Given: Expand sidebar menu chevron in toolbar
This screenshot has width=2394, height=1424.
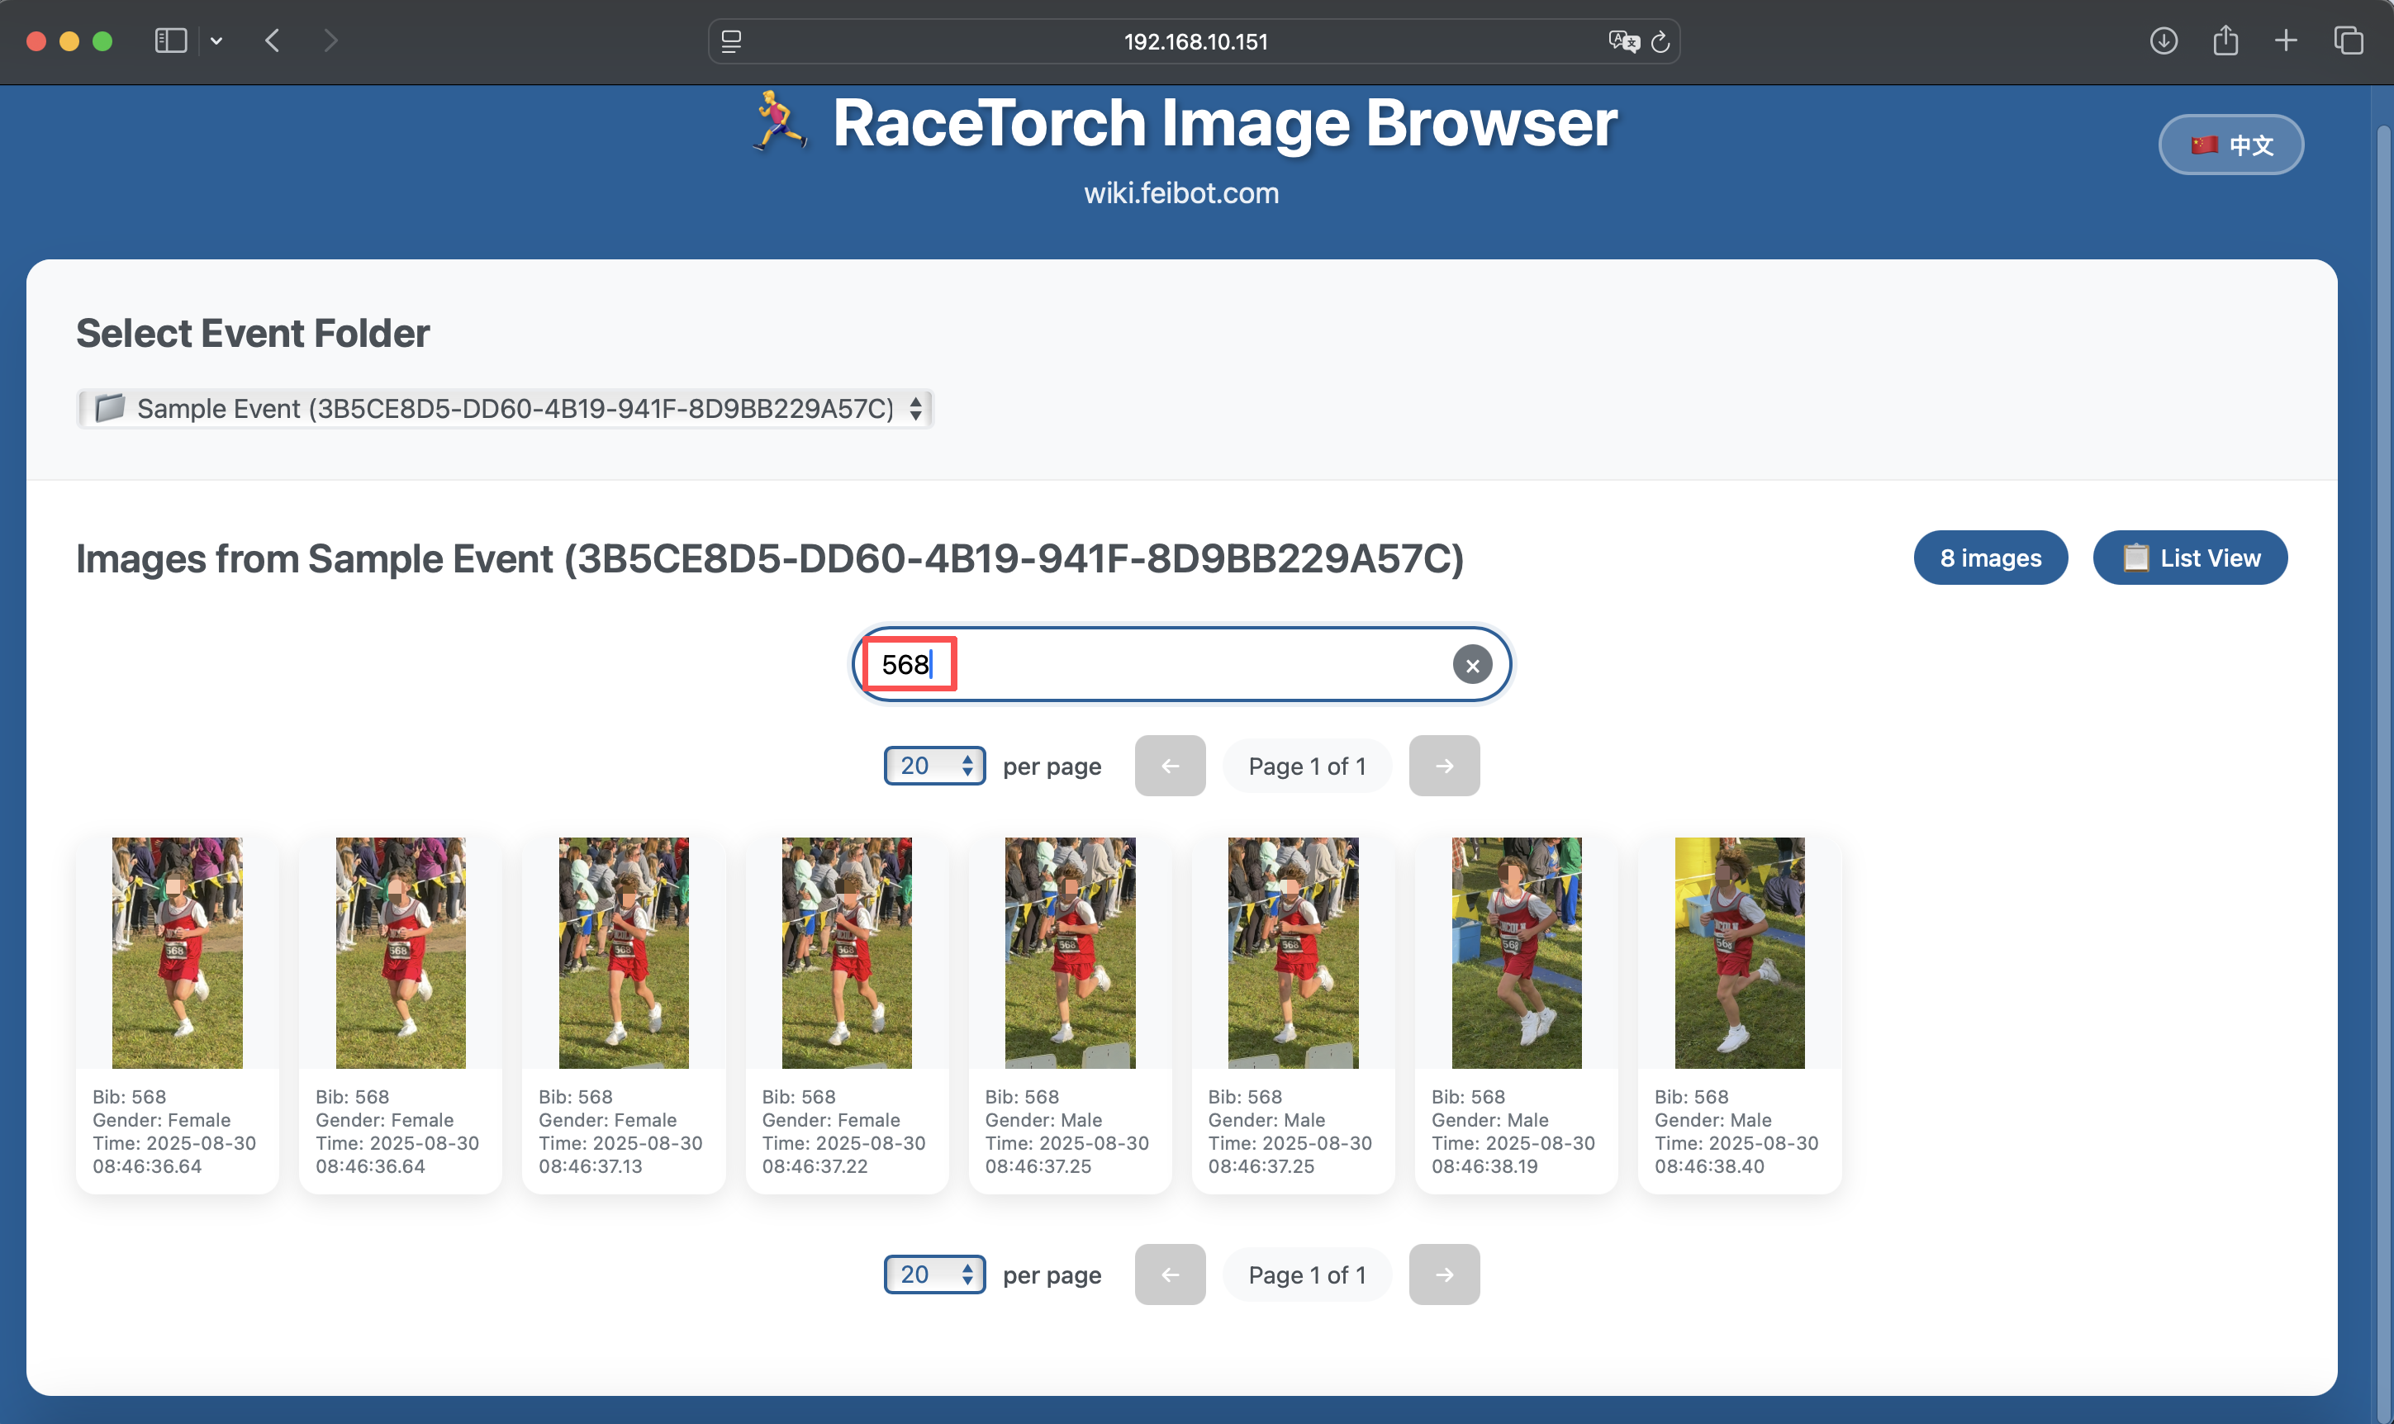Looking at the screenshot, I should click(216, 40).
